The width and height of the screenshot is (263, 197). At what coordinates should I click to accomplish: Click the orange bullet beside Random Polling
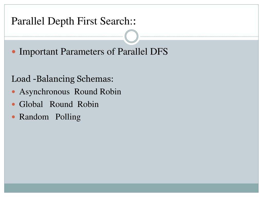[x=14, y=117]
